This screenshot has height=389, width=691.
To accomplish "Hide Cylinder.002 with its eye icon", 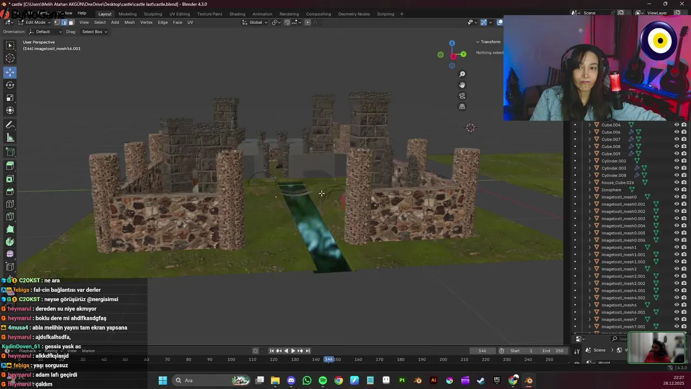I will pos(676,161).
